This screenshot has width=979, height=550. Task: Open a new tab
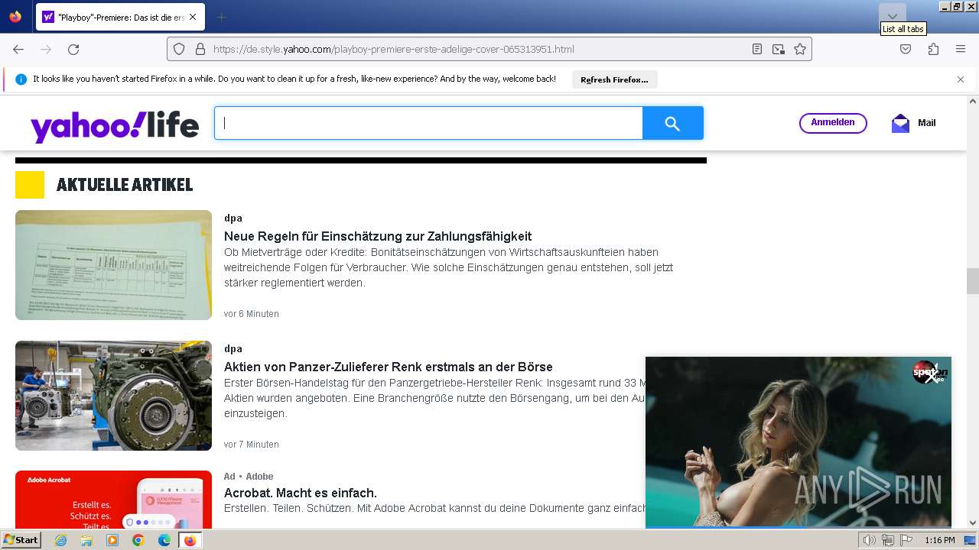click(221, 17)
